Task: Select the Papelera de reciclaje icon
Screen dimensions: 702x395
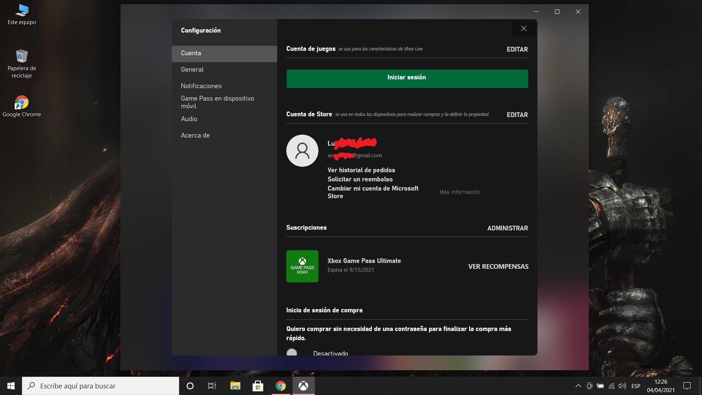Action: [x=22, y=64]
